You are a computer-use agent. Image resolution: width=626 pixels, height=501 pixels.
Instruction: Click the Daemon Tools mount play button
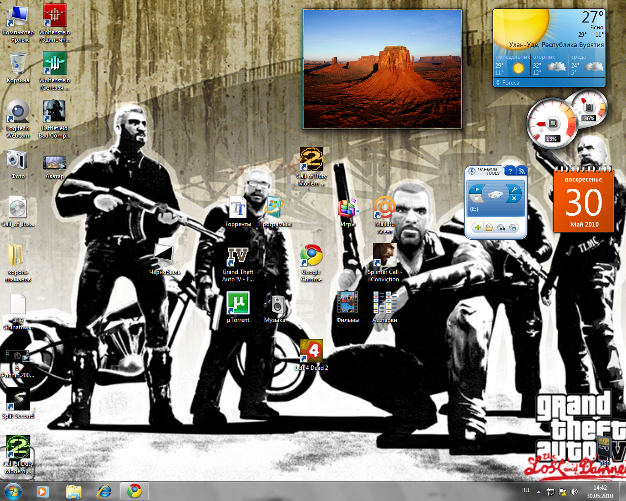(477, 189)
